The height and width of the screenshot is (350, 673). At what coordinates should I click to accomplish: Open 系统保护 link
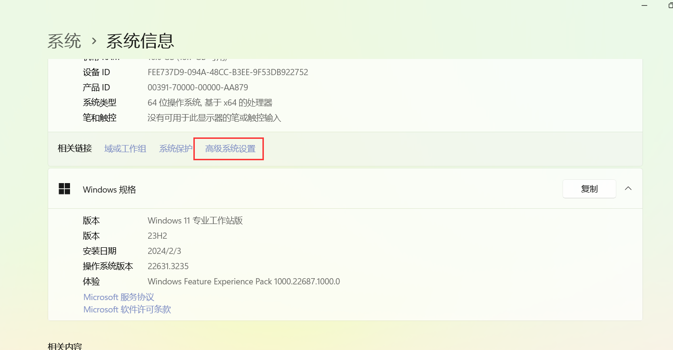[176, 149]
